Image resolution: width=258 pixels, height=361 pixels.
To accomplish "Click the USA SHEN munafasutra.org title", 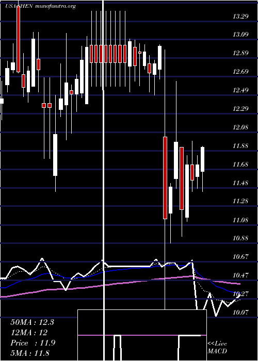I will tap(41, 6).
